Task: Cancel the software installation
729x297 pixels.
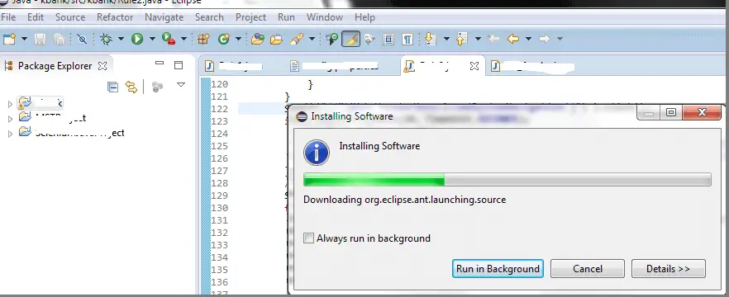Action: coord(588,269)
